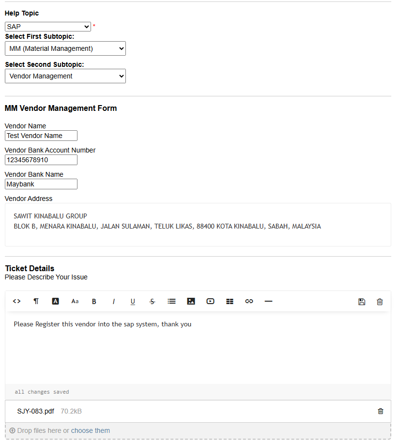This screenshot has width=399, height=445.
Task: Click the 'all changes saved' status text
Action: (x=42, y=392)
